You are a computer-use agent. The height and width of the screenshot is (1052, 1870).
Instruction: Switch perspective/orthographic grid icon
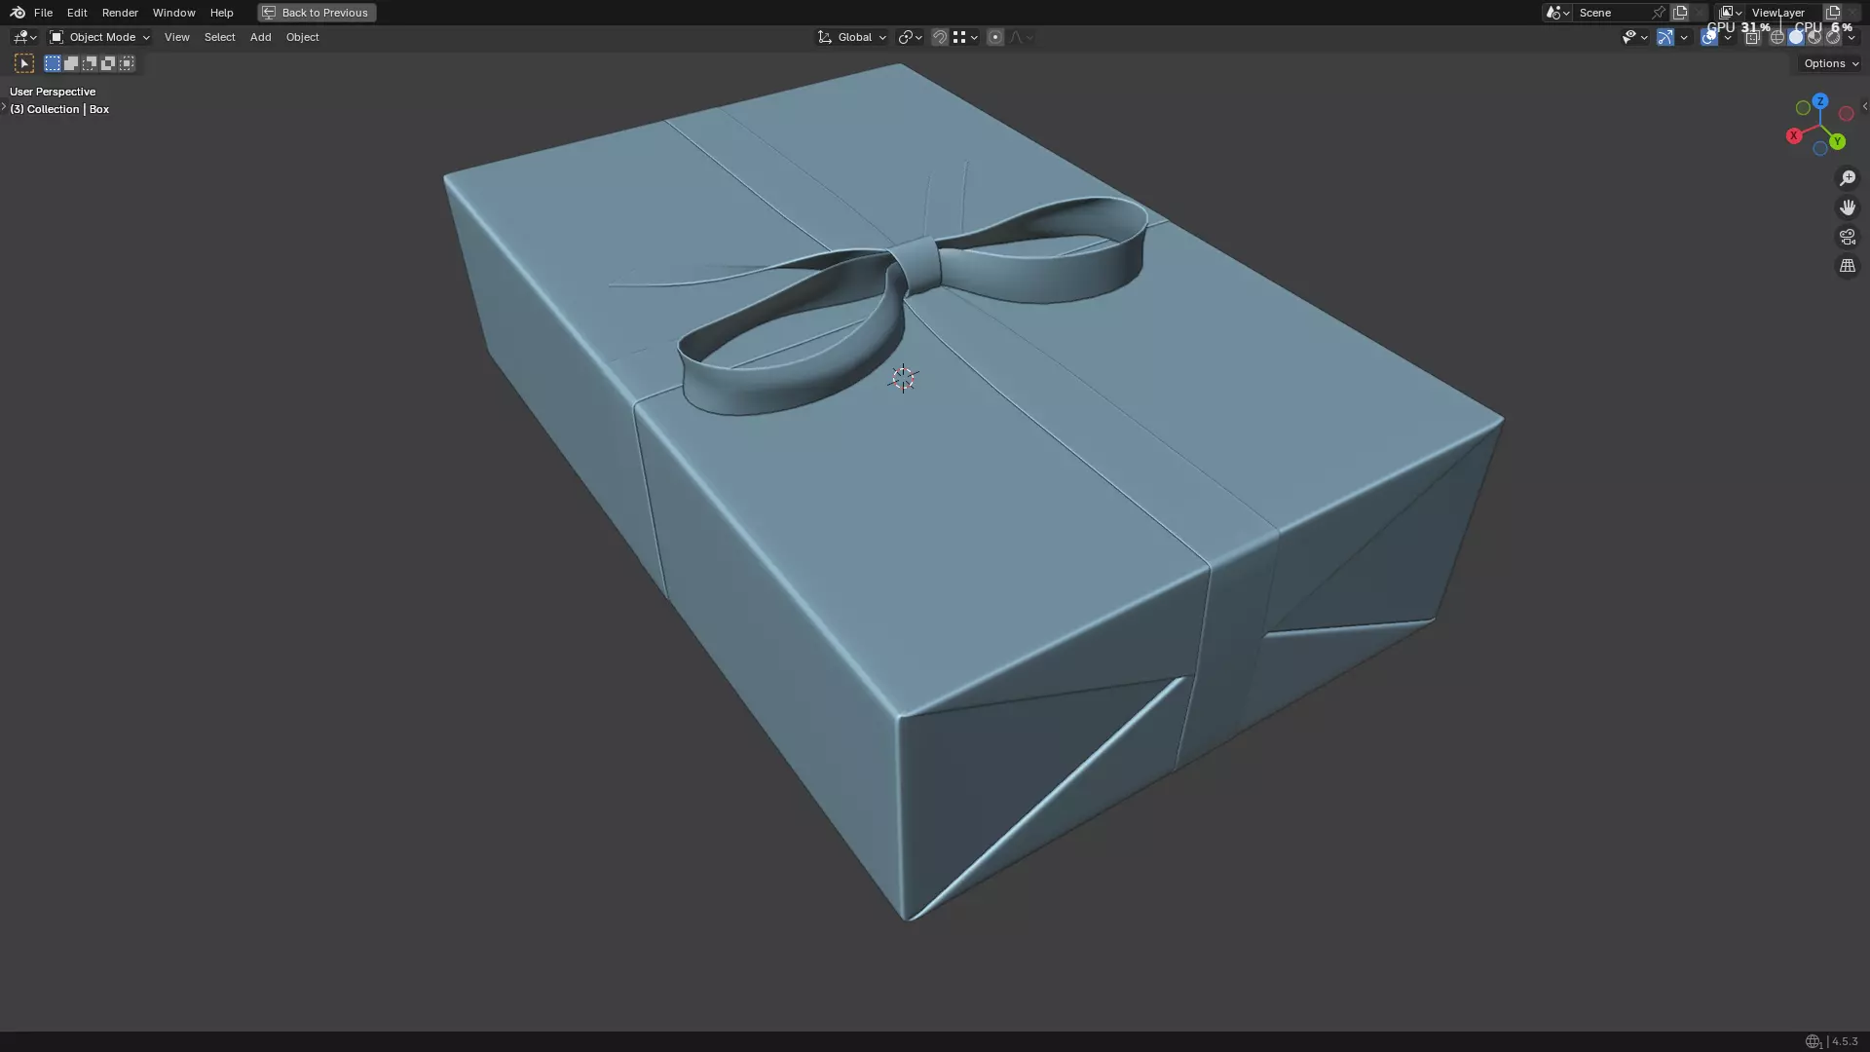tap(1848, 266)
